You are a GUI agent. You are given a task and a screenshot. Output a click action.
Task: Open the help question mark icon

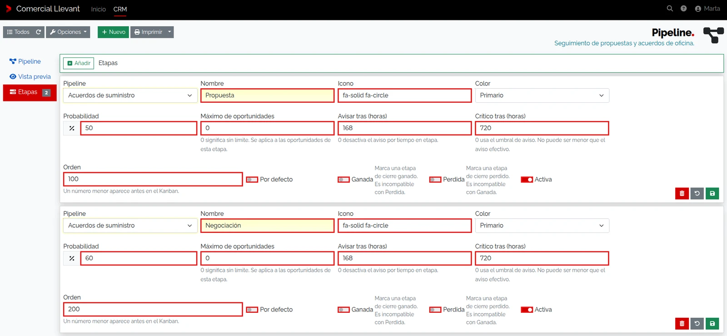[683, 9]
